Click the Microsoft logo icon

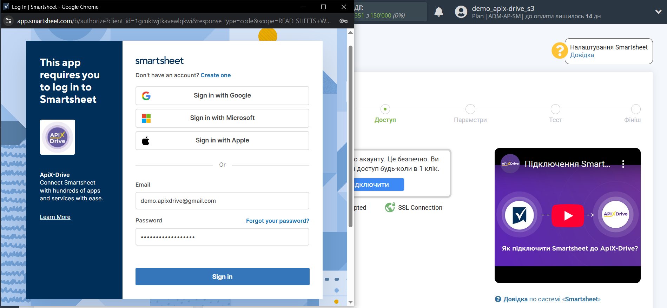coord(146,118)
